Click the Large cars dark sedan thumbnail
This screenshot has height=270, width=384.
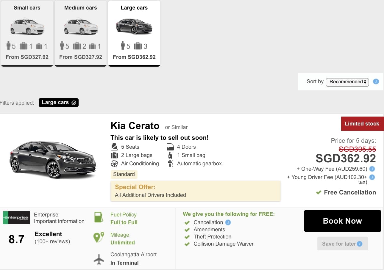click(134, 26)
